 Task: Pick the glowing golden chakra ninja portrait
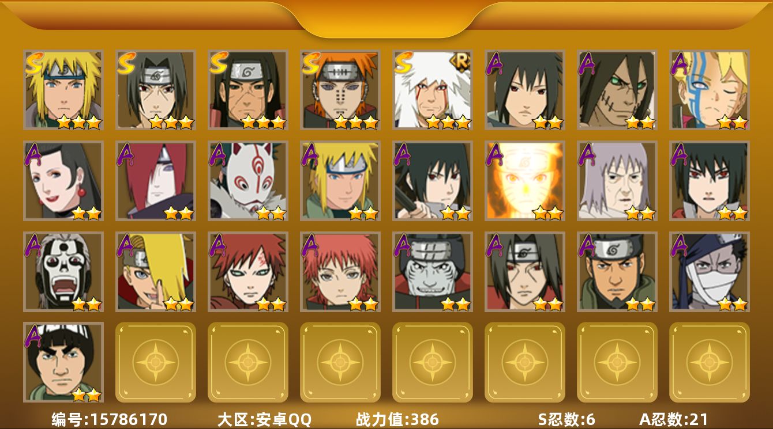coord(525,181)
